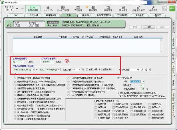Image resolution: width=177 pixels, height=130 pixels.
Task: Switch to the 基本情報 tab
Action: [x=34, y=15]
